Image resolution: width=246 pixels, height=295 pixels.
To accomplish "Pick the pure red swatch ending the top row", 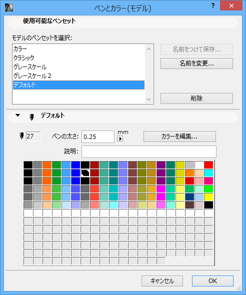I will click(208, 165).
